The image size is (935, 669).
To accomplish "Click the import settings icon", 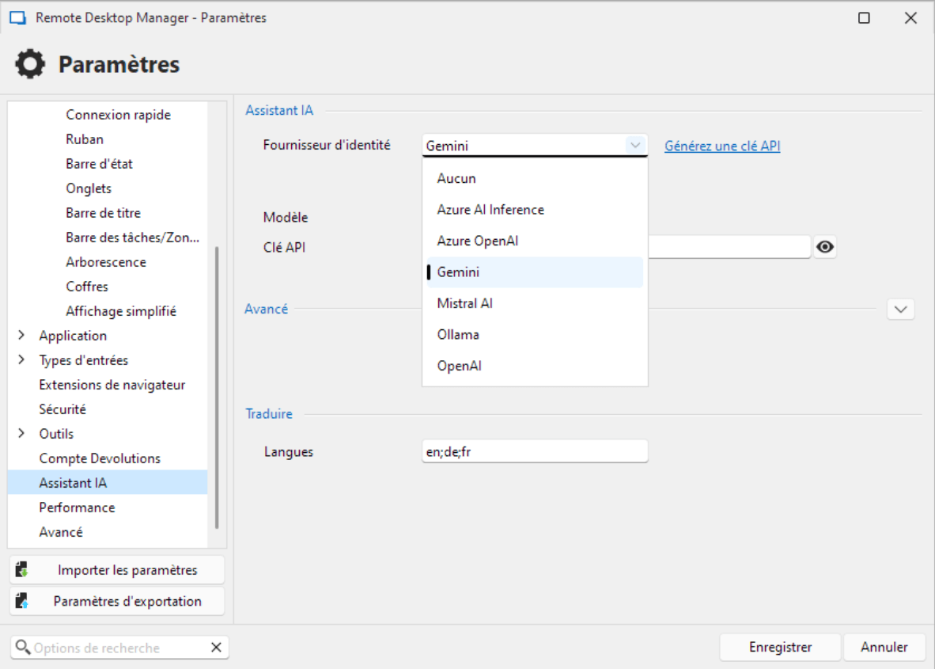I will (x=22, y=570).
